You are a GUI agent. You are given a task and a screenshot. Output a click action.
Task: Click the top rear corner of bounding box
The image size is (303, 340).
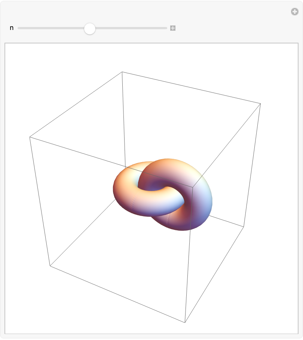point(122,72)
